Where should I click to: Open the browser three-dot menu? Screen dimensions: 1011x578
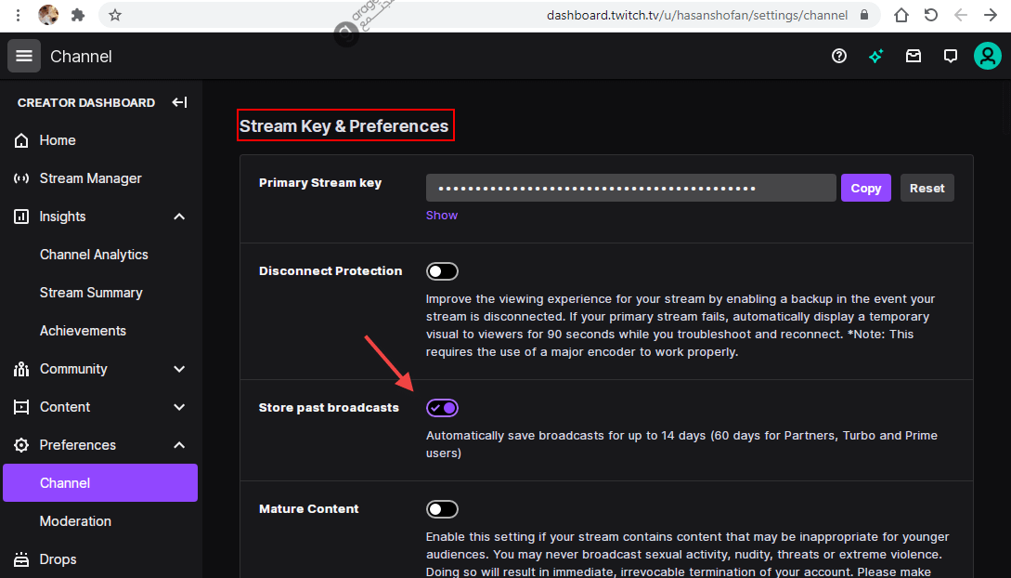tap(18, 15)
